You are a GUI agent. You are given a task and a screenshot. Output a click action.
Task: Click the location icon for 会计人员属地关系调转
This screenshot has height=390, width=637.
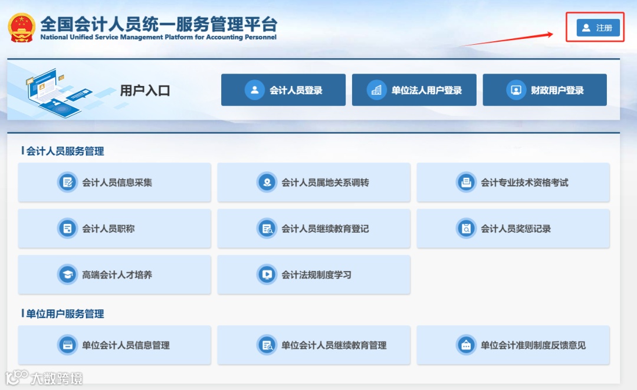pos(267,182)
